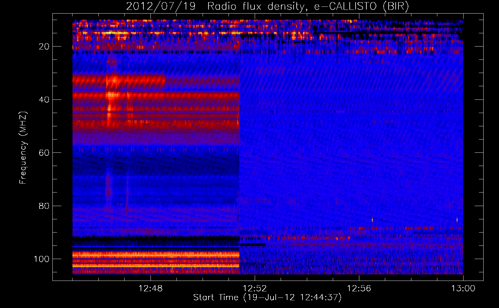This screenshot has height=308, width=499.
Task: Select the title text 'Radio flux density'
Action: coord(257,6)
